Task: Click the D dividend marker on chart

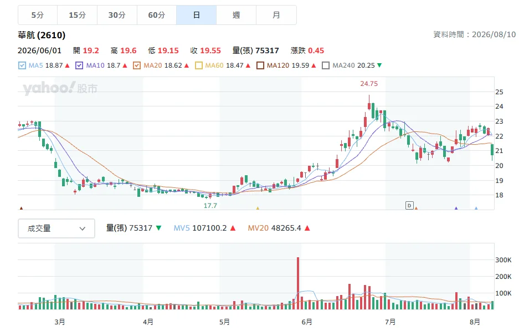Action: click(409, 206)
